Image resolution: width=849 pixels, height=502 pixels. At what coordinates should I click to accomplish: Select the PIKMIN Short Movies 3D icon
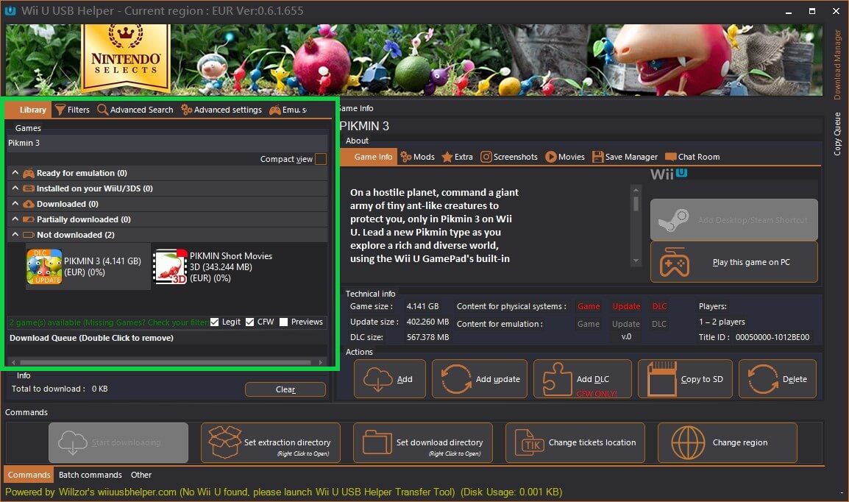[x=171, y=266]
